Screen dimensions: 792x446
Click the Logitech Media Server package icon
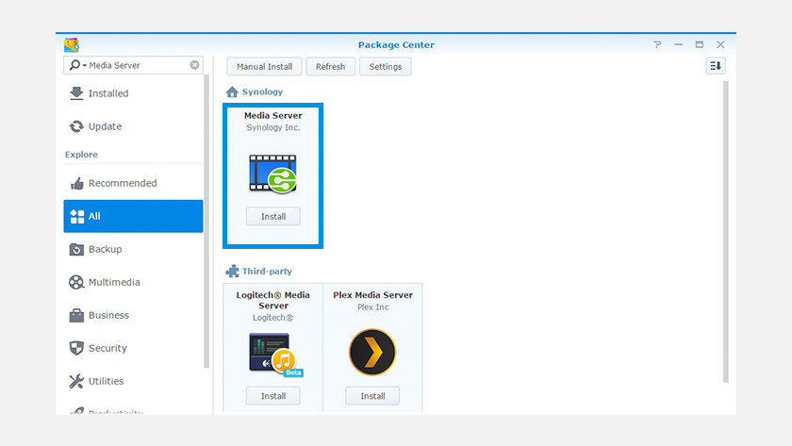point(275,355)
